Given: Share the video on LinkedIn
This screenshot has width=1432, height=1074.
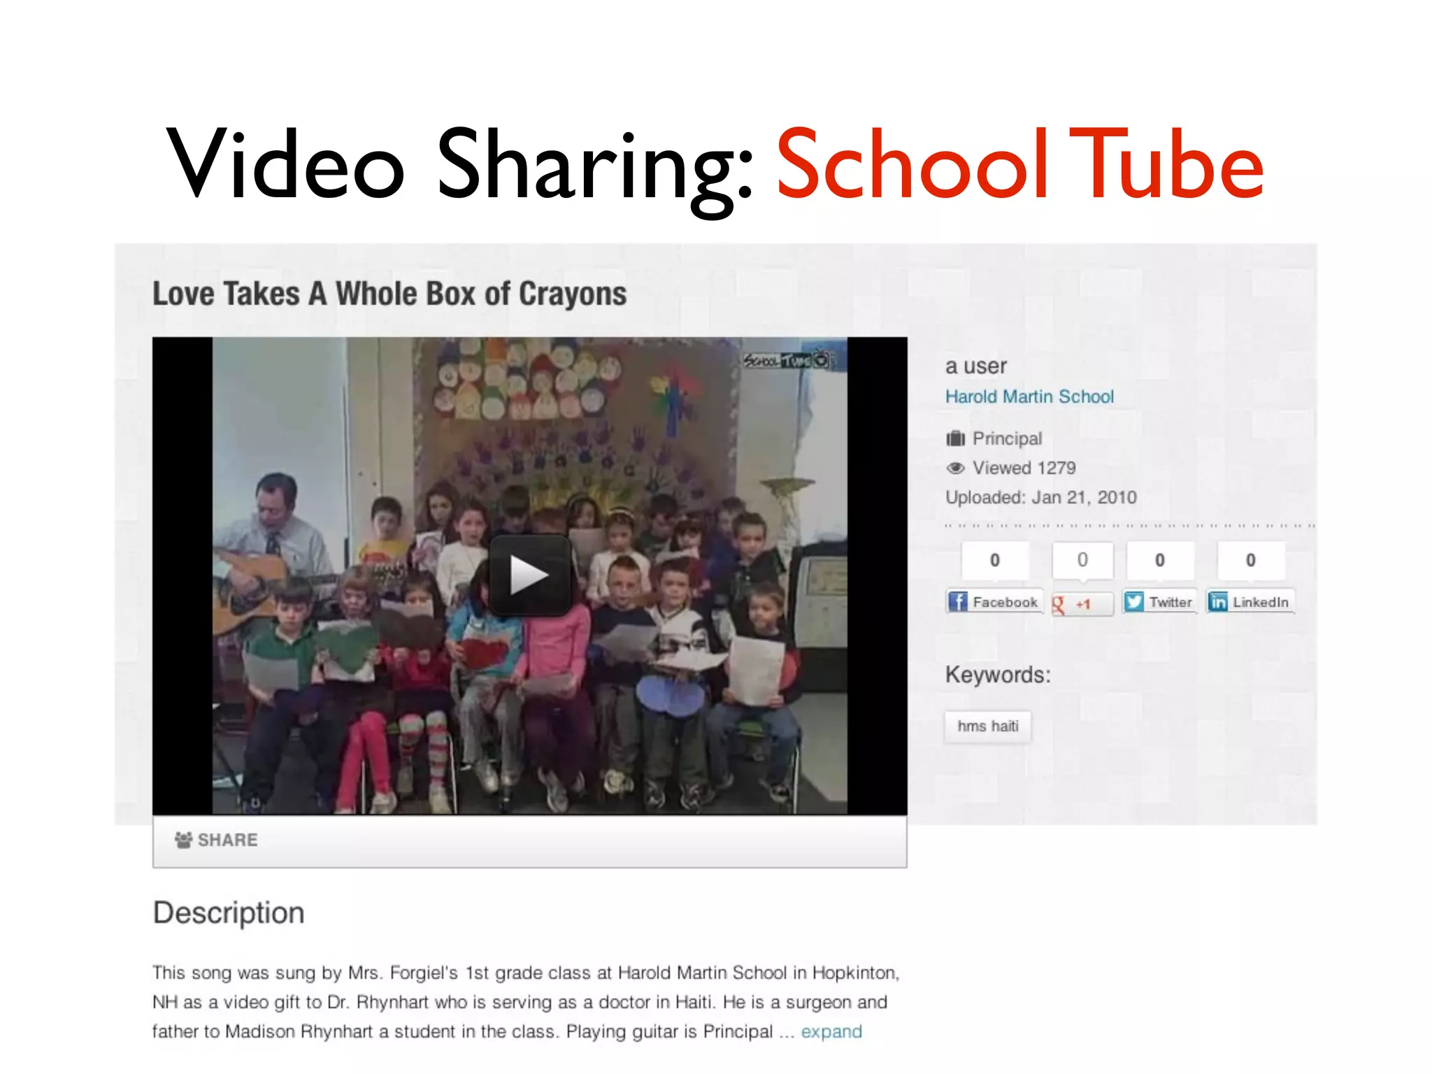Looking at the screenshot, I should pyautogui.click(x=1251, y=602).
